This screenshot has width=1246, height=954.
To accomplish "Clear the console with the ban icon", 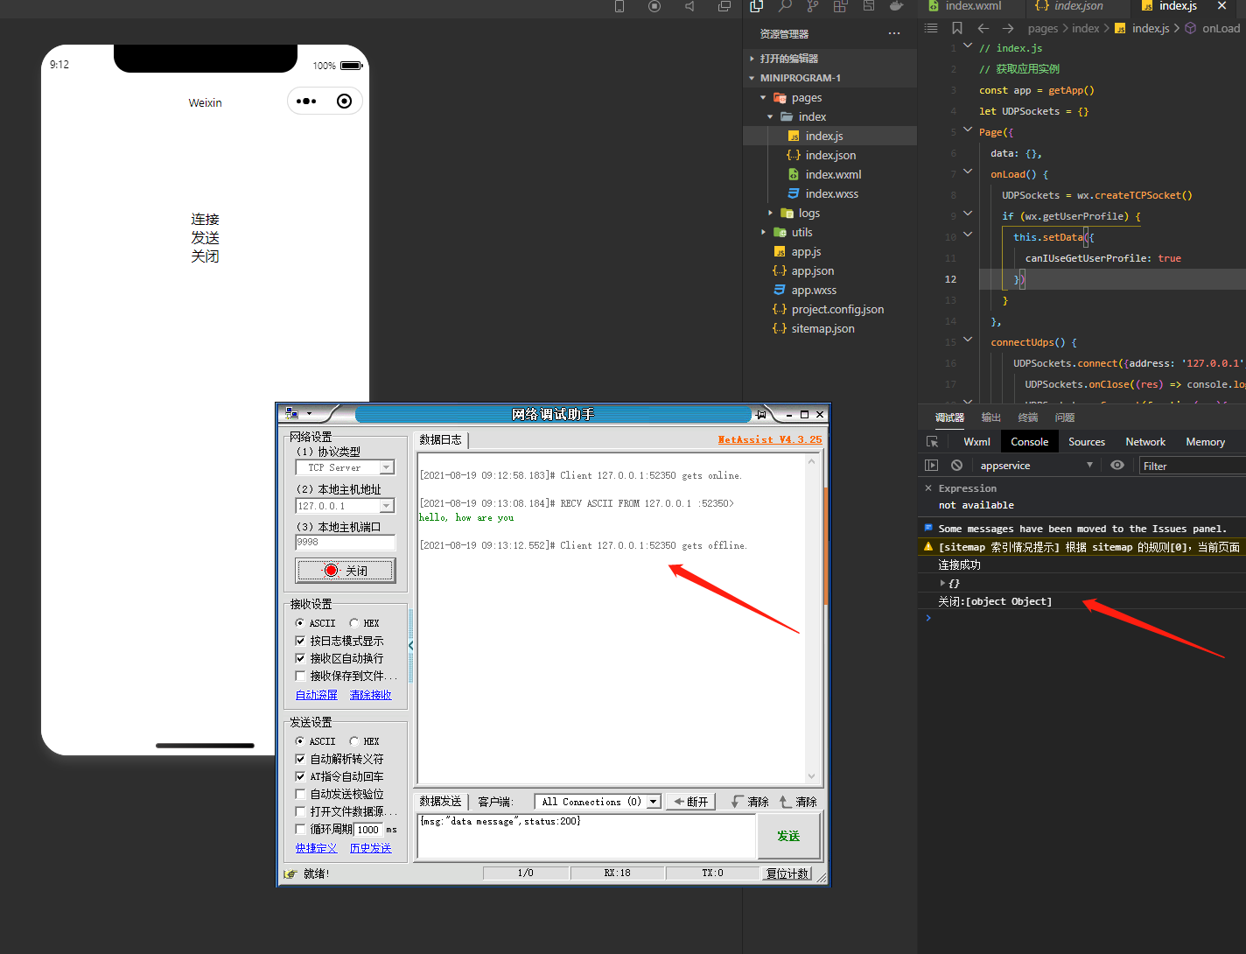I will [x=957, y=466].
